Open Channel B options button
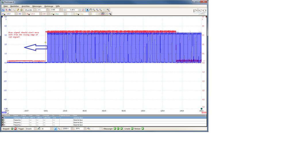 click(28, 14)
